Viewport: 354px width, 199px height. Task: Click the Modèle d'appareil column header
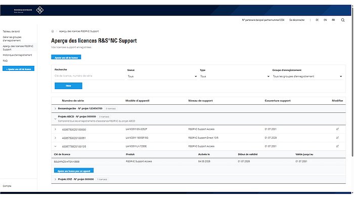pos(137,101)
